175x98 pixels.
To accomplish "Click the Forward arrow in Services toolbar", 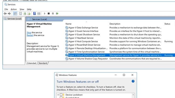I will tap(9, 14).
